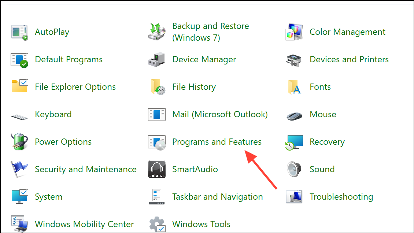
Task: Open the Keyboard icon
Action: (x=19, y=116)
